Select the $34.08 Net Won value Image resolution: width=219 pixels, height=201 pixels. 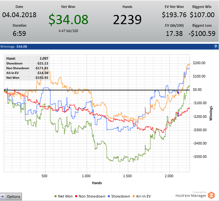69,19
